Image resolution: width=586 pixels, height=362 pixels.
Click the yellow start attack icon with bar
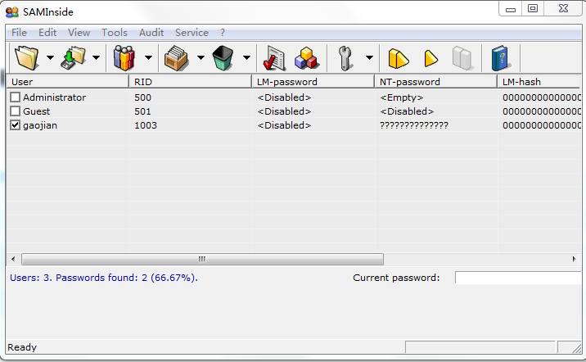click(399, 59)
